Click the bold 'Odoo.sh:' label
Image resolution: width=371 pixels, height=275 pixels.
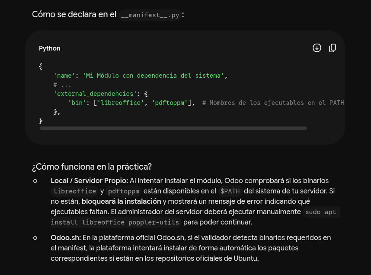(x=66, y=238)
